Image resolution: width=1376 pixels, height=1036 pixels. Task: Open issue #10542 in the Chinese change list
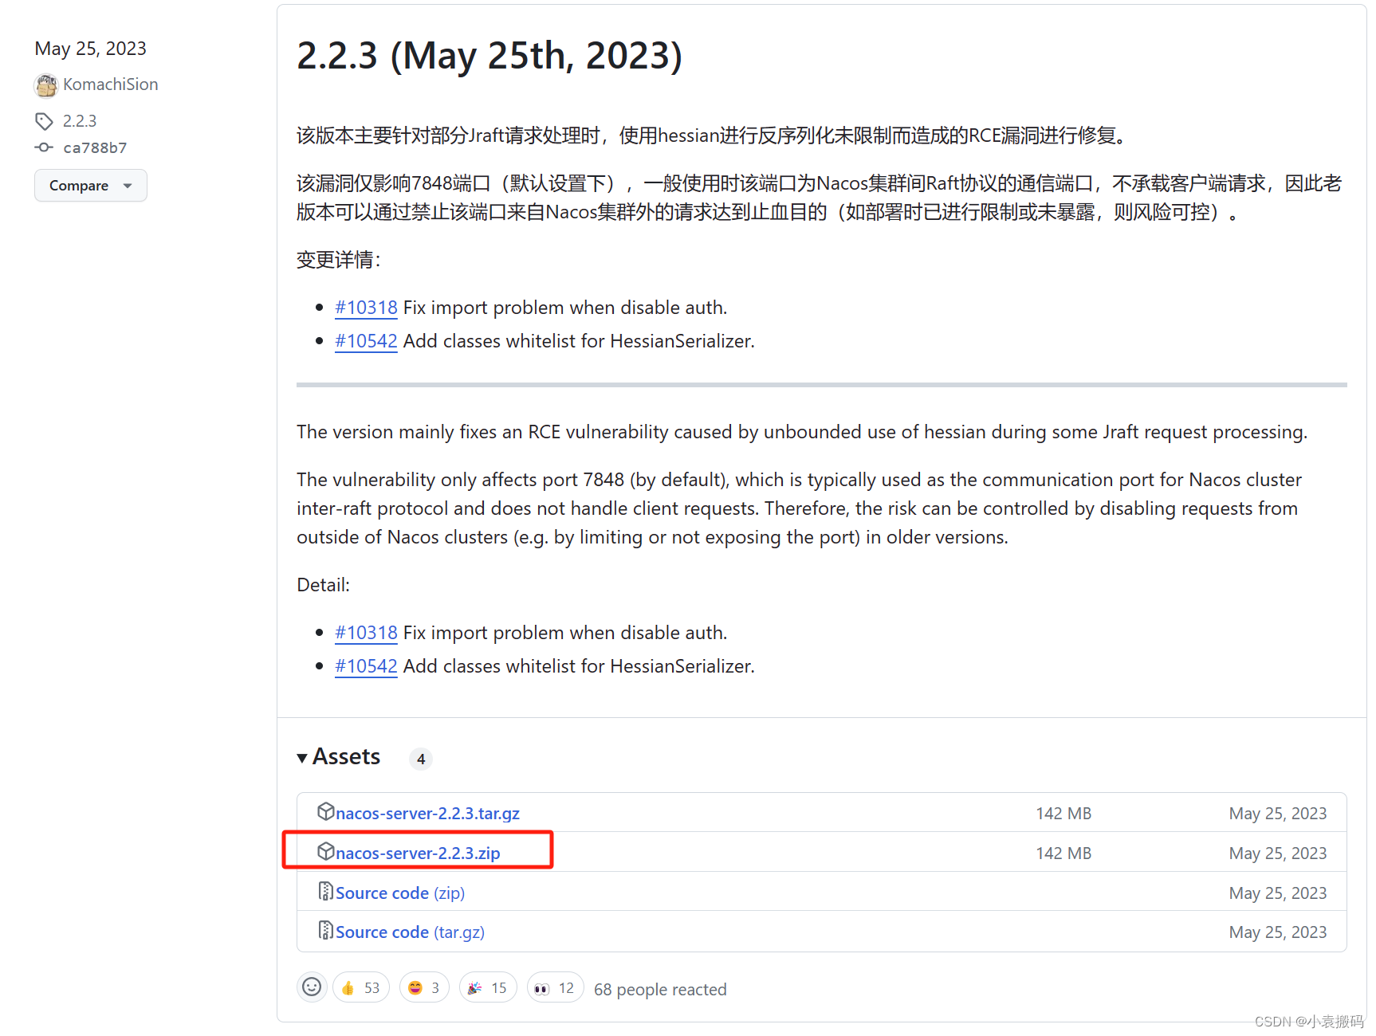[366, 341]
